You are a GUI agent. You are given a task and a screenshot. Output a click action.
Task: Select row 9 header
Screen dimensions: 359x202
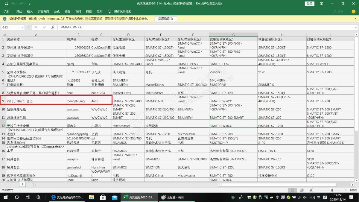[x=3, y=99]
